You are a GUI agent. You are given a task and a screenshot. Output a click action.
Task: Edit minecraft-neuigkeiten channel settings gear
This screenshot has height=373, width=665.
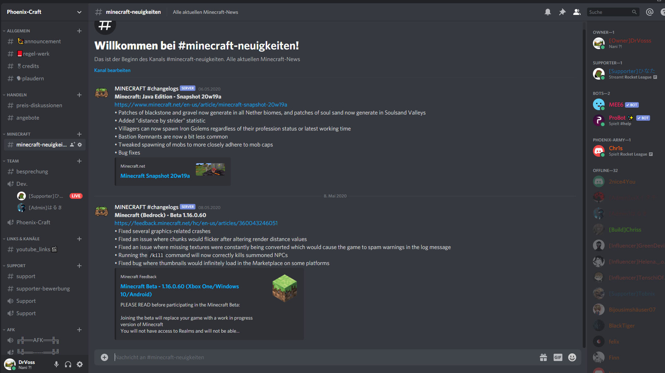pos(80,145)
